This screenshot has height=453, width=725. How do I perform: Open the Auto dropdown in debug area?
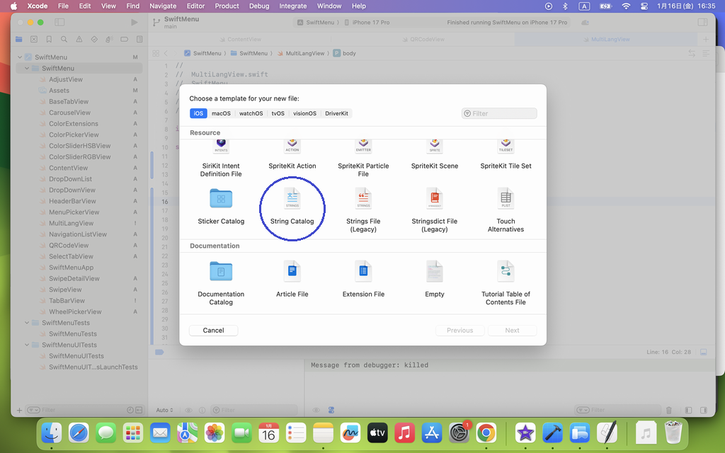tap(164, 411)
